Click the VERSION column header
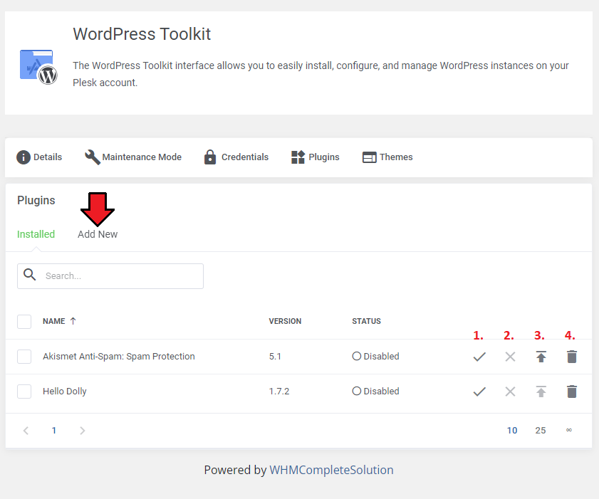599x499 pixels. (x=285, y=321)
